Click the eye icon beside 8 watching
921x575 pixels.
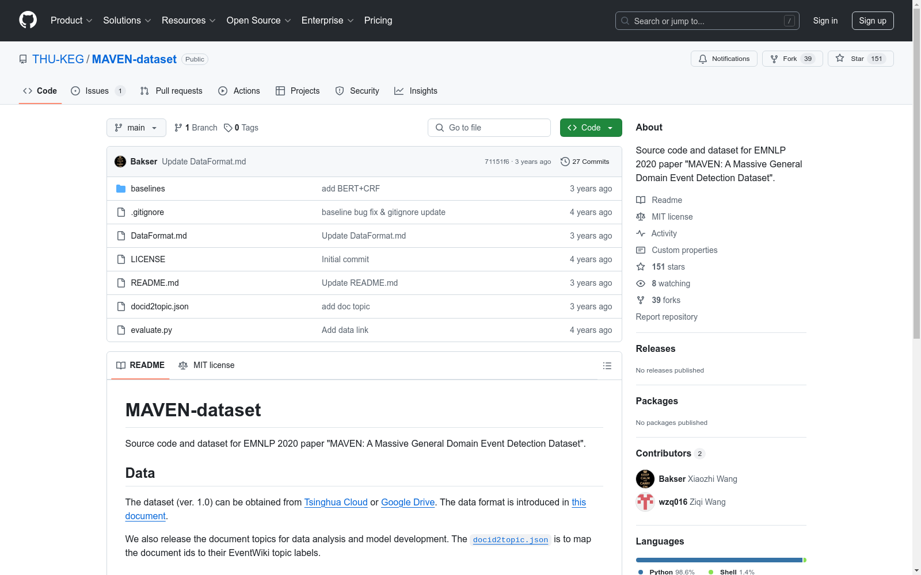coord(641,283)
